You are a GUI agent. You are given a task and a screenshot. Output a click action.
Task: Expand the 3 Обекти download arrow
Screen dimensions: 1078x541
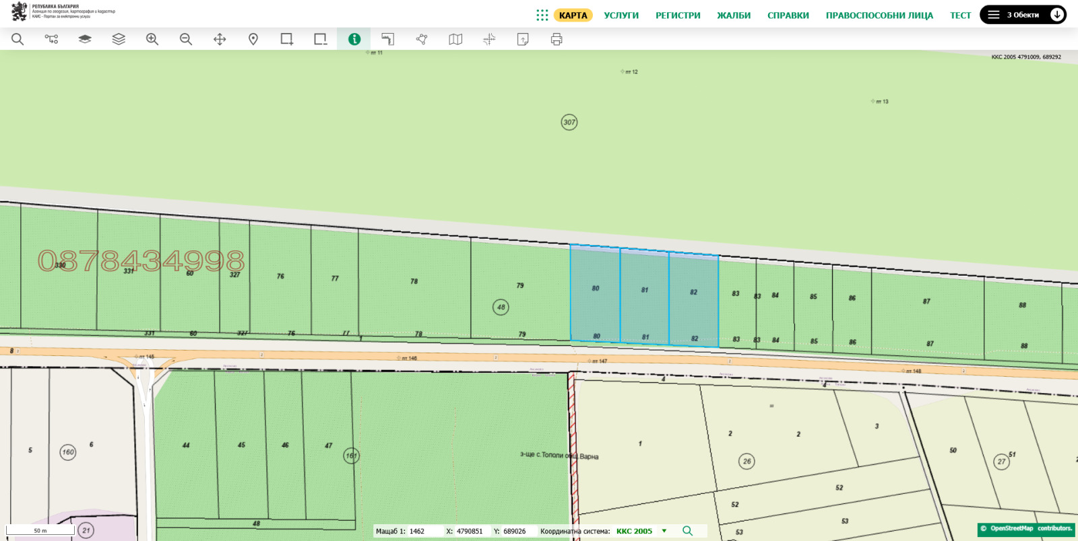pos(1056,15)
